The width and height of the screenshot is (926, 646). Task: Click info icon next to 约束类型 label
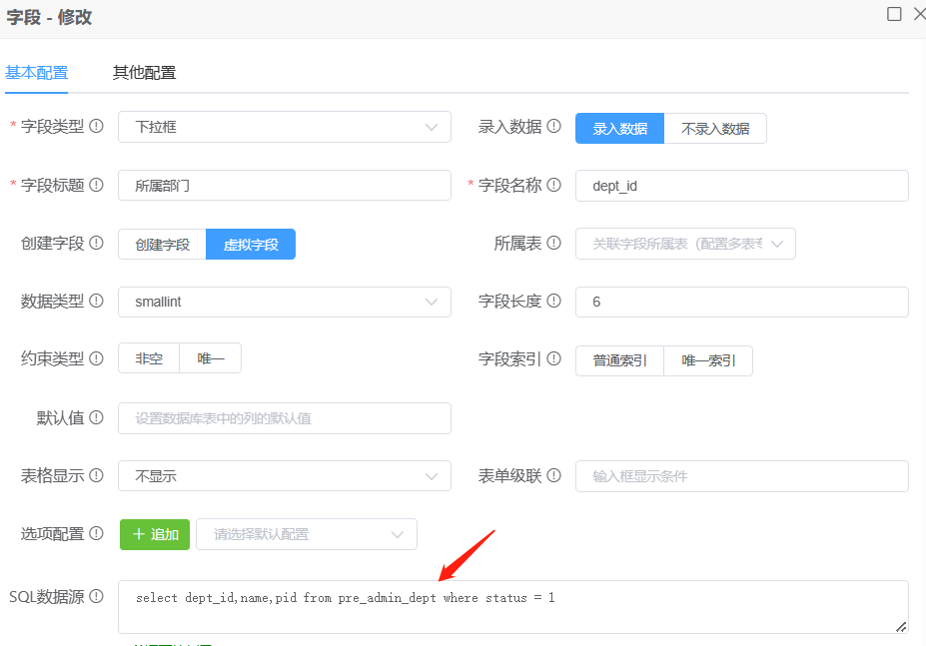click(97, 358)
